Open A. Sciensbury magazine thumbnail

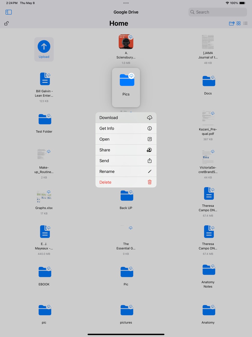(x=126, y=42)
